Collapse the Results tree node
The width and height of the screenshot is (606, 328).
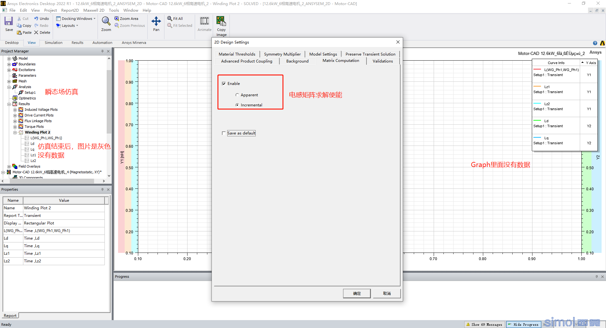[x=9, y=104]
